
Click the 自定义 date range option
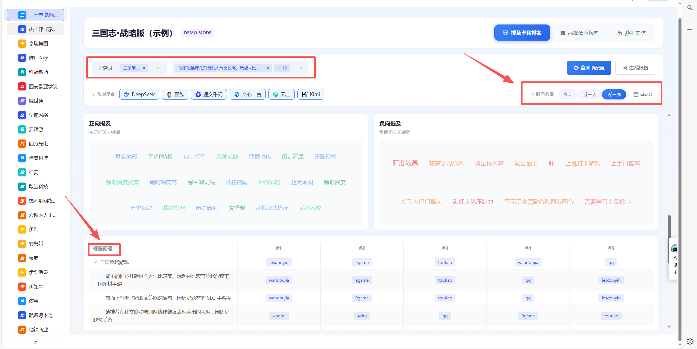pos(643,94)
